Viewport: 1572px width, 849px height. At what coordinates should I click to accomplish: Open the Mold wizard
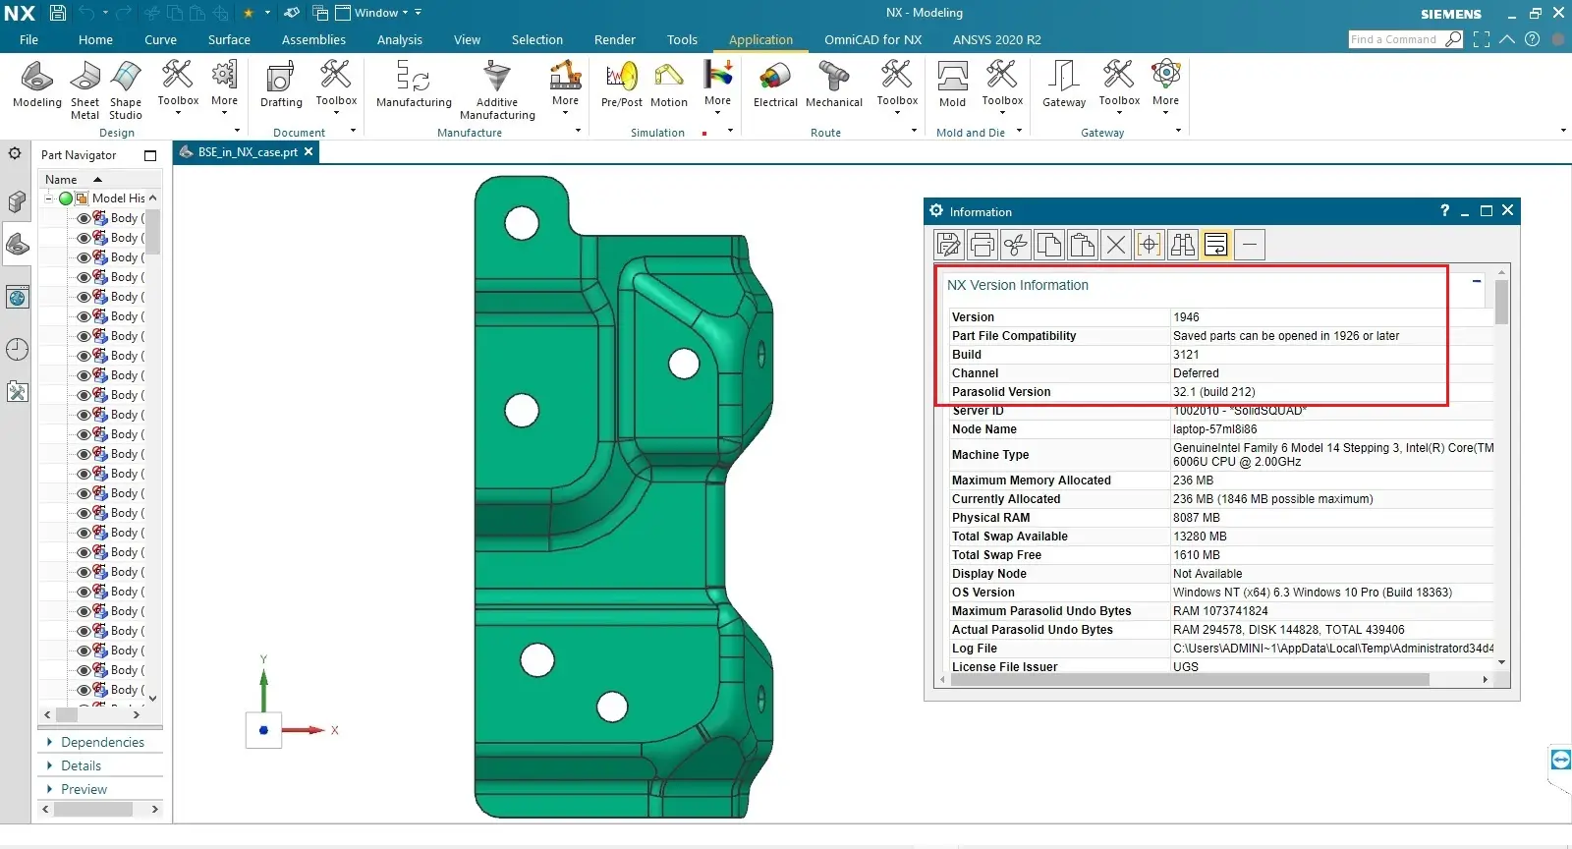point(952,85)
